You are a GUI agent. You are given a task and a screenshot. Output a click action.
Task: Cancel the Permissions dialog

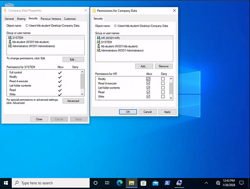(x=147, y=112)
